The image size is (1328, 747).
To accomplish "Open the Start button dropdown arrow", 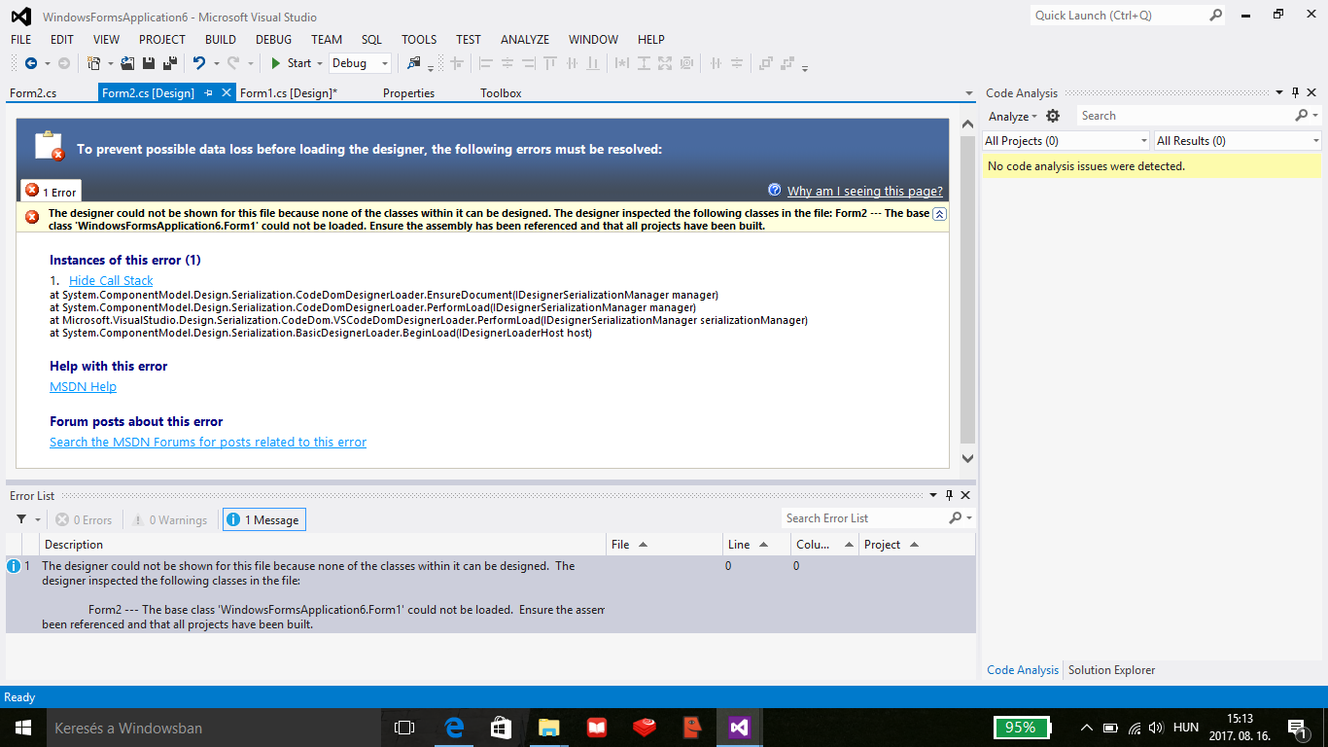I will [x=320, y=63].
